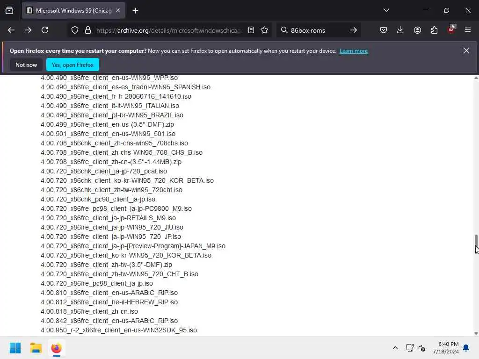Select 4.00.490 WIN95_BRAZIL.iso file
The image size is (479, 359).
112,115
